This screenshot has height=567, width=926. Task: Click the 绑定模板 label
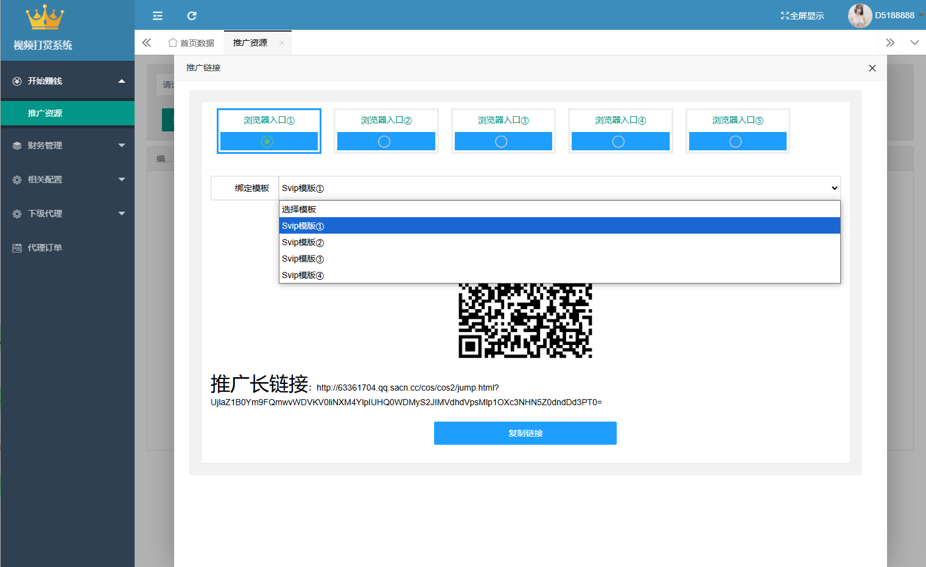click(252, 188)
